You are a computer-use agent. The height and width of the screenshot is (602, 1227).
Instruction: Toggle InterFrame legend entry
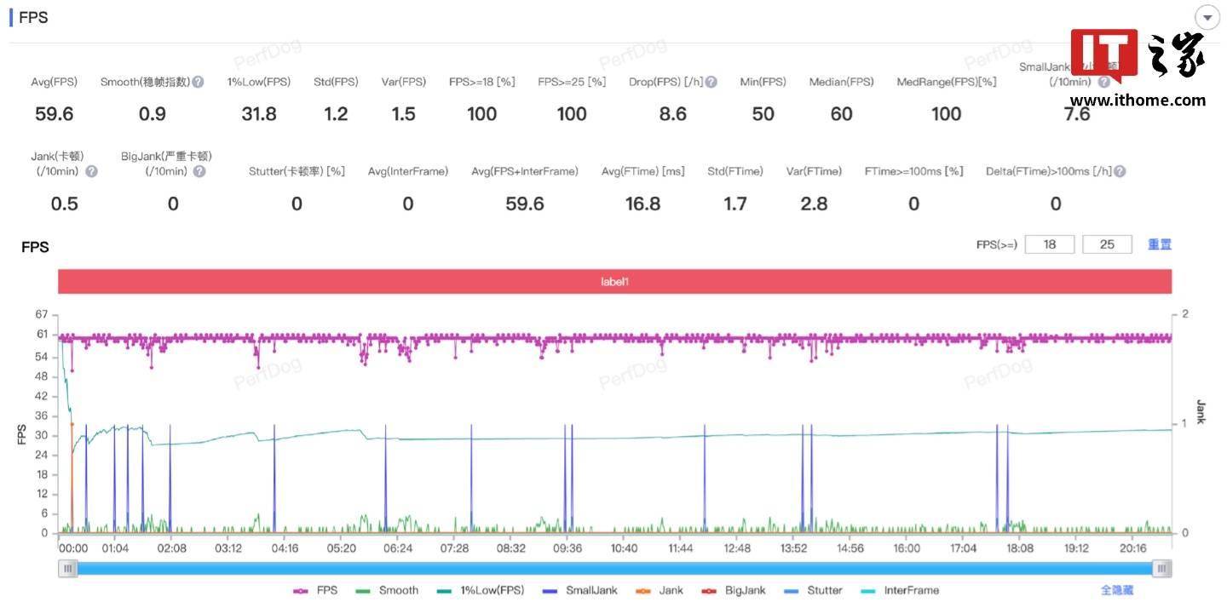(899, 590)
